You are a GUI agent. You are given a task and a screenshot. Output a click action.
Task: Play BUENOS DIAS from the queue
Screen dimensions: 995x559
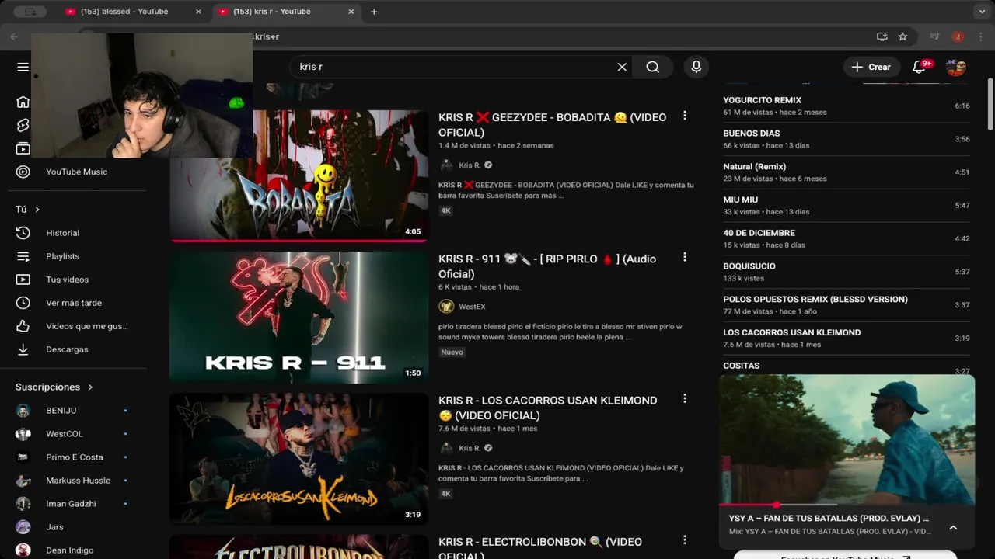tap(846, 139)
